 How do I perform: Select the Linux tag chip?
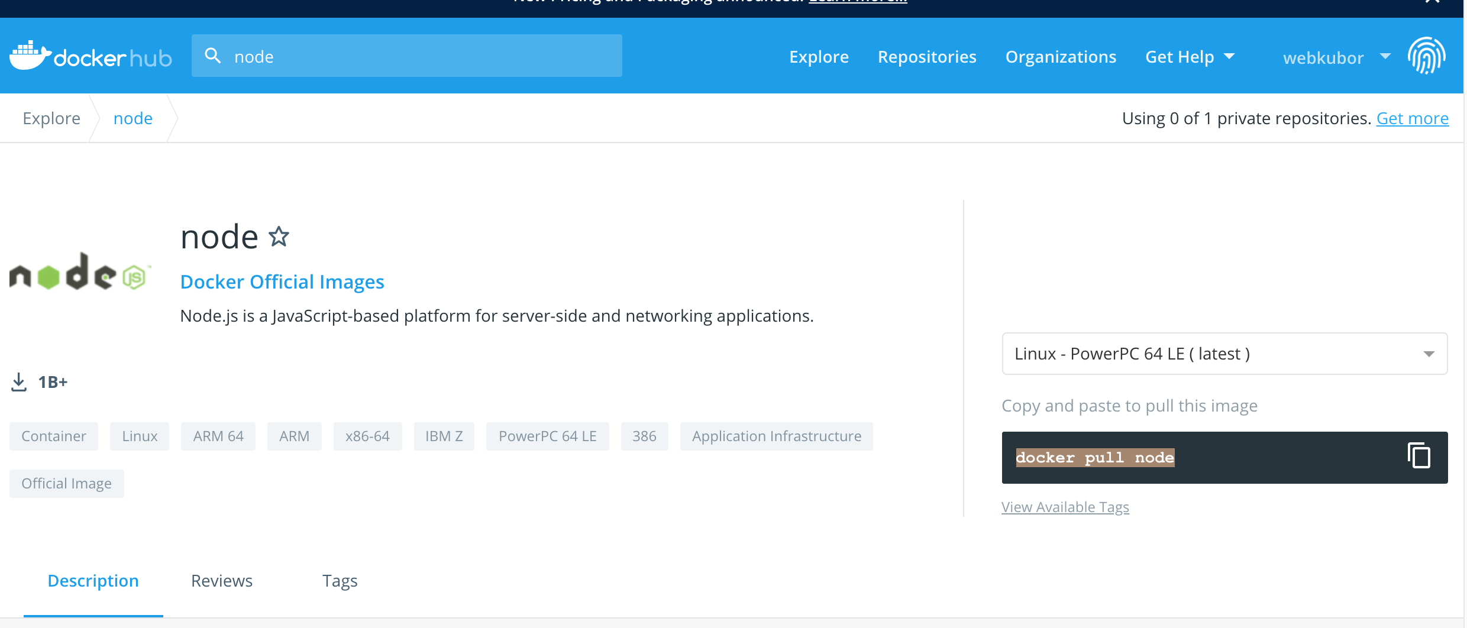point(140,436)
